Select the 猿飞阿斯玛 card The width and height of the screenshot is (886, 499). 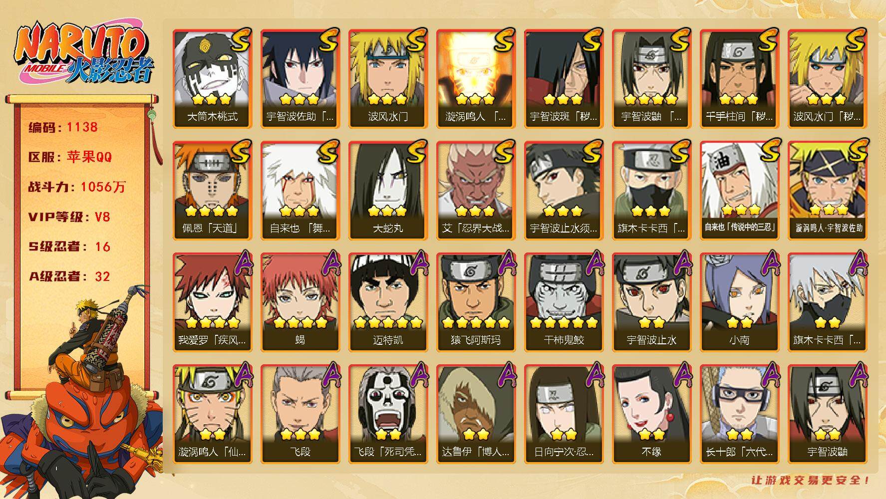(x=476, y=302)
